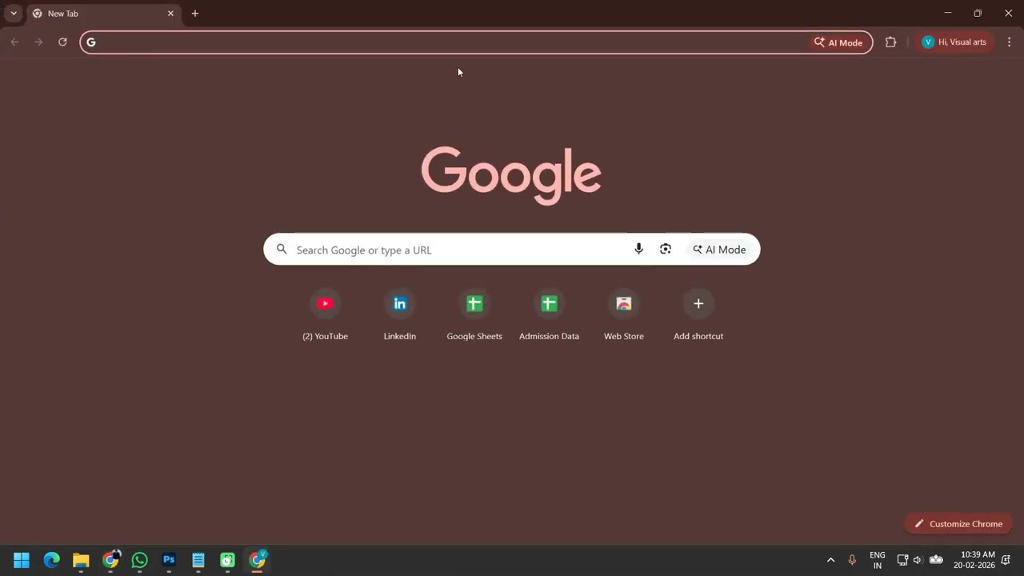Click AI Mode in Google search box
Viewport: 1024px width, 576px height.
(720, 250)
